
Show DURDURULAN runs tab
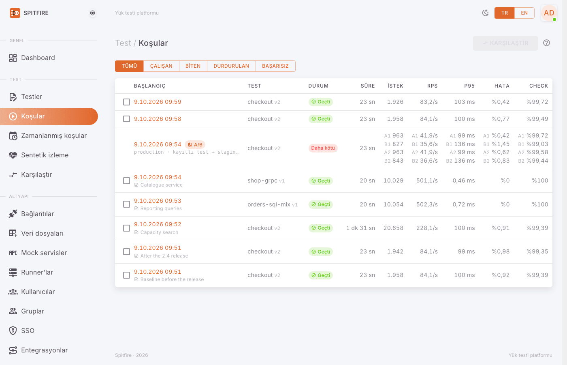[231, 66]
